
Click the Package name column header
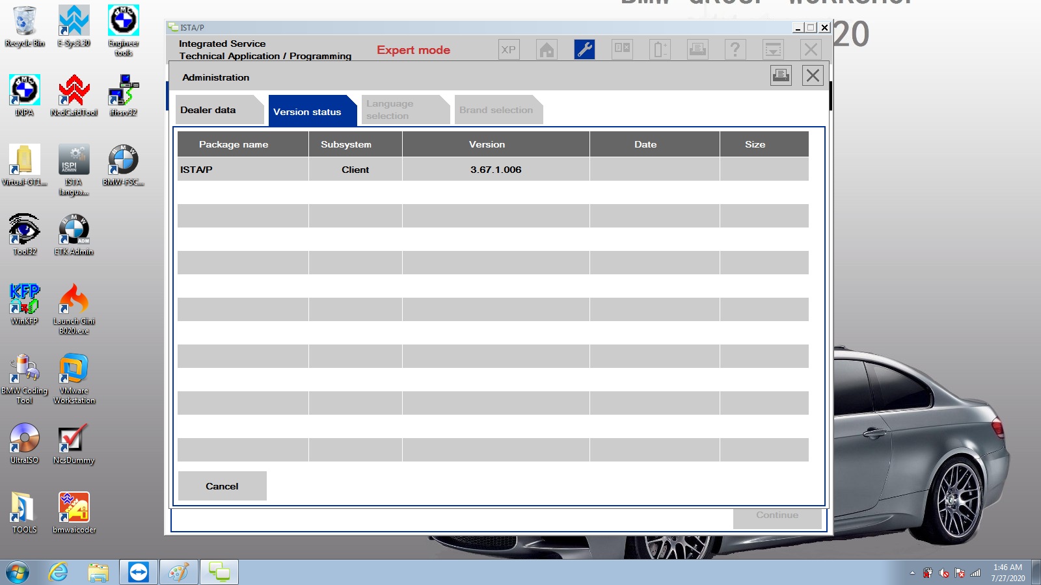point(243,144)
